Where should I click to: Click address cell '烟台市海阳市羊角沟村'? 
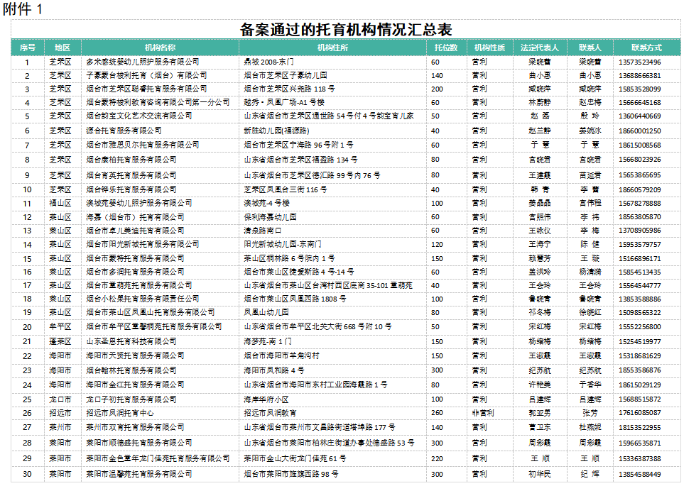coord(281,355)
